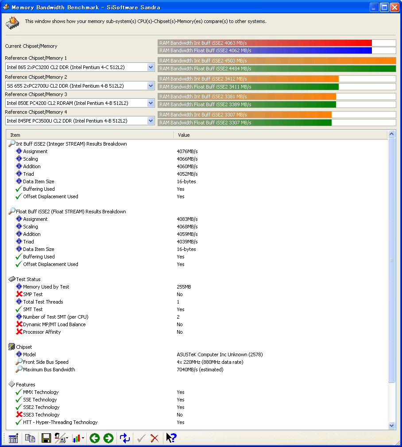Maximize the Memory Bandwidth Benchmark window
Image resolution: width=402 pixels, height=447 pixels.
[384, 7]
